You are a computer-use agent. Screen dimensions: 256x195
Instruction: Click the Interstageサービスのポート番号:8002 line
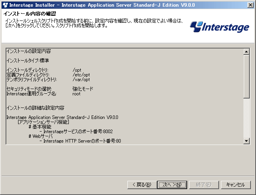tap(76, 131)
